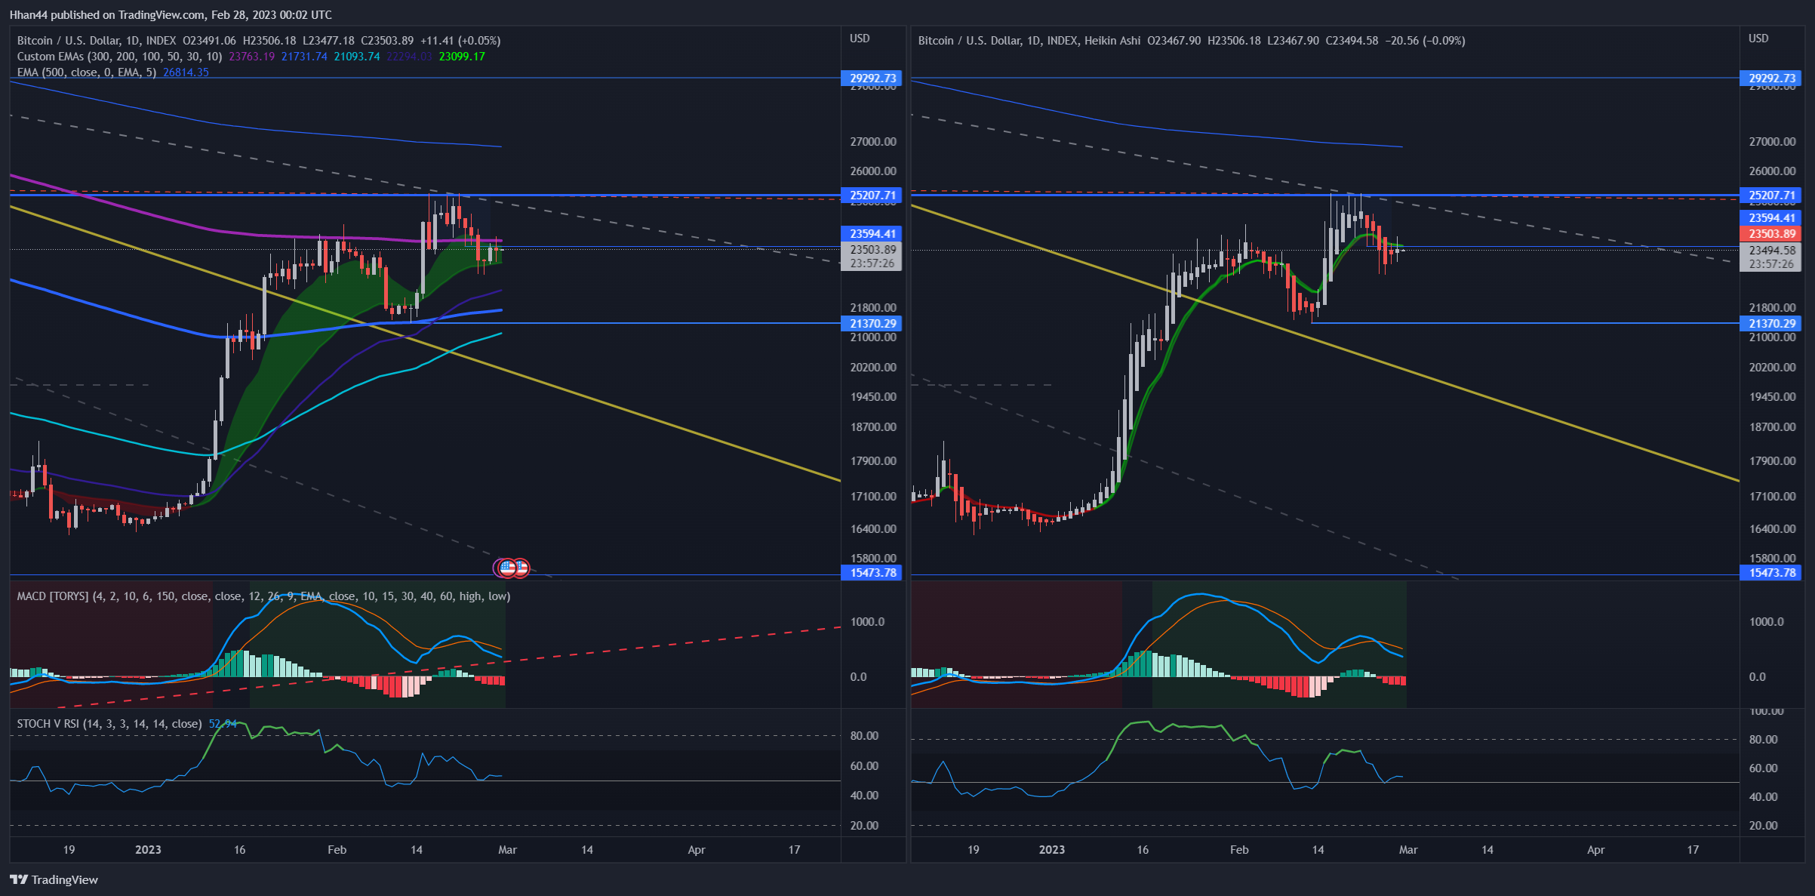The image size is (1815, 896).
Task: Click the Hhan44 published on TradingView.com header
Action: (x=171, y=14)
